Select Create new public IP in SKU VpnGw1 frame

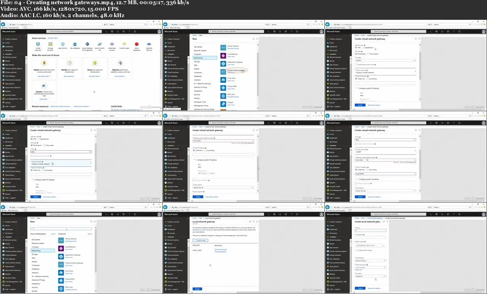pos(356,79)
